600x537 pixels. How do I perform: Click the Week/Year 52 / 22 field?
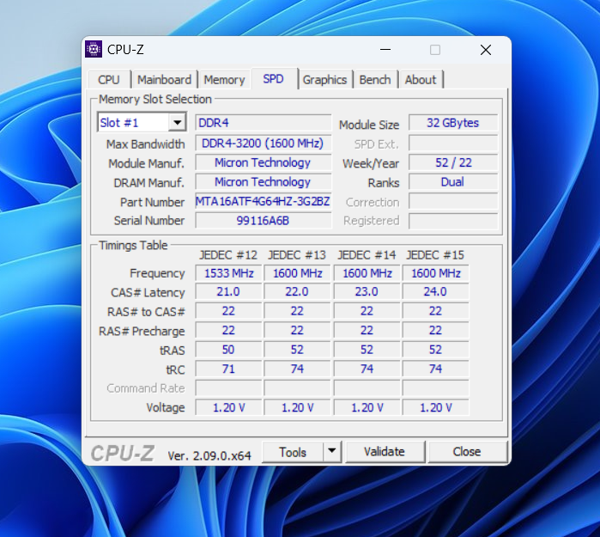(452, 162)
